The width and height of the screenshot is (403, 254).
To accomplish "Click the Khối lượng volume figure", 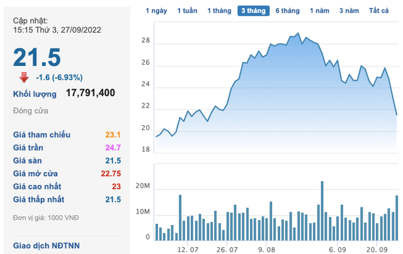I will pos(90,93).
